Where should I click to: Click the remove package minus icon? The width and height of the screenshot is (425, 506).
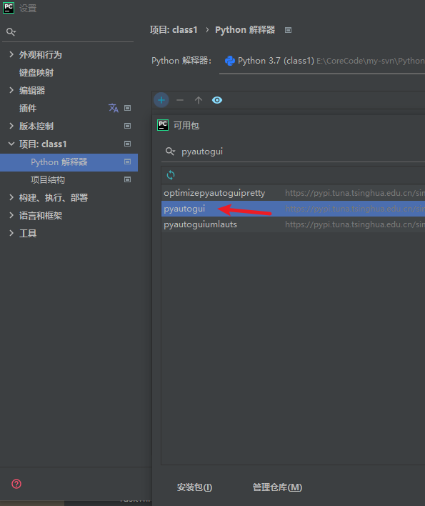180,100
